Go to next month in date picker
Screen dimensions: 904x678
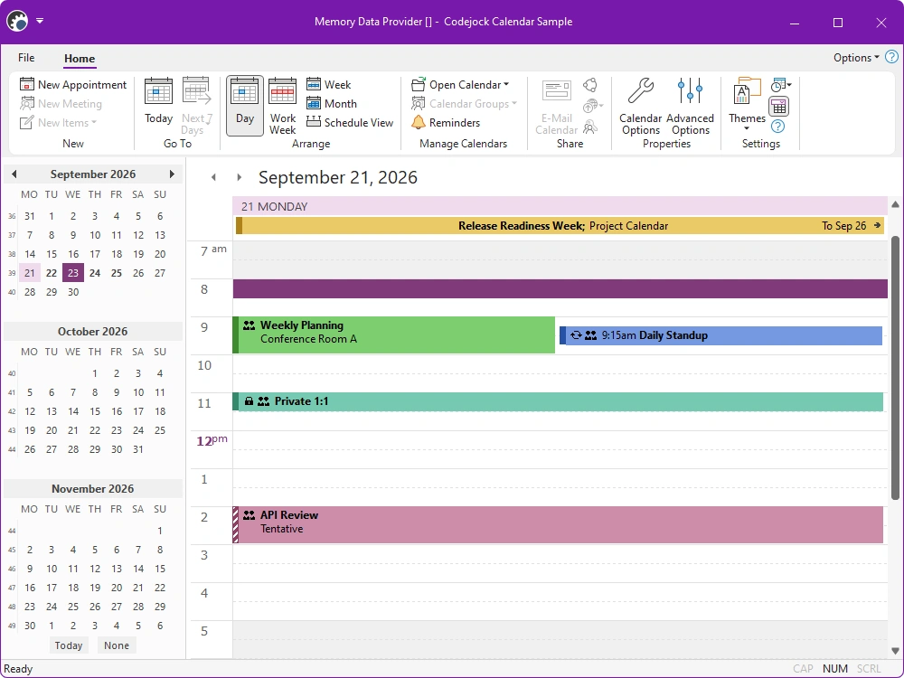click(x=172, y=174)
